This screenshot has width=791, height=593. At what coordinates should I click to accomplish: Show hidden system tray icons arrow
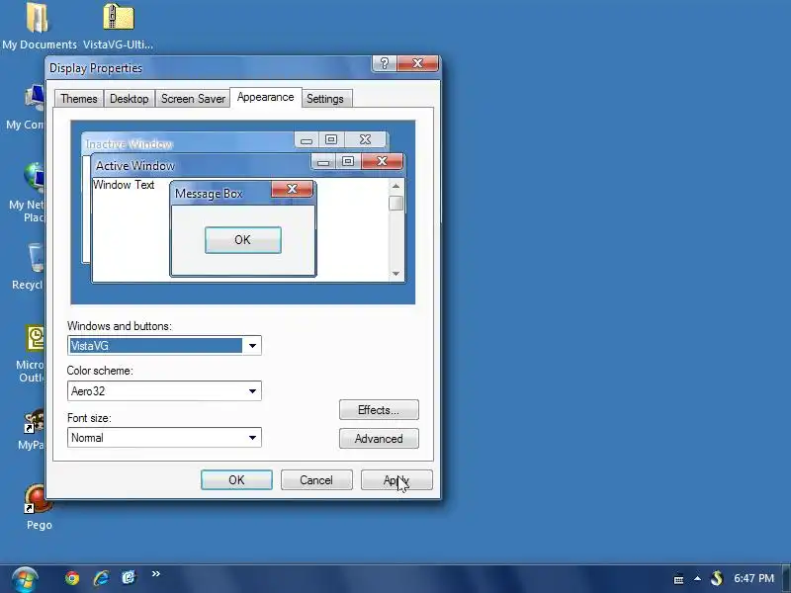tap(697, 578)
